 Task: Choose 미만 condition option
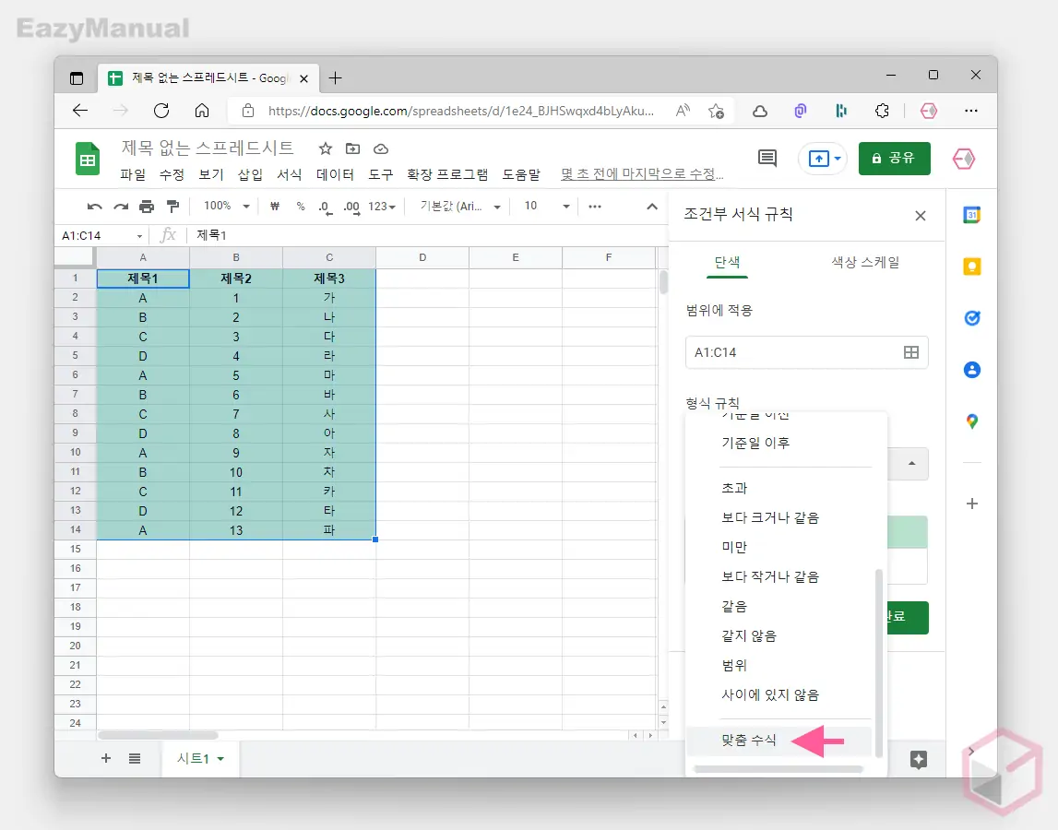coord(734,547)
